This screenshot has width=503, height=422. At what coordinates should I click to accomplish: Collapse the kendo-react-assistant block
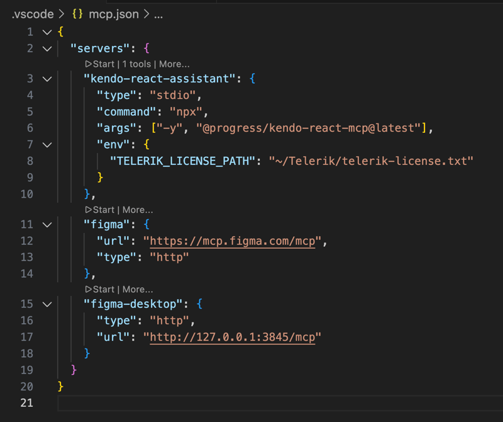tap(47, 79)
